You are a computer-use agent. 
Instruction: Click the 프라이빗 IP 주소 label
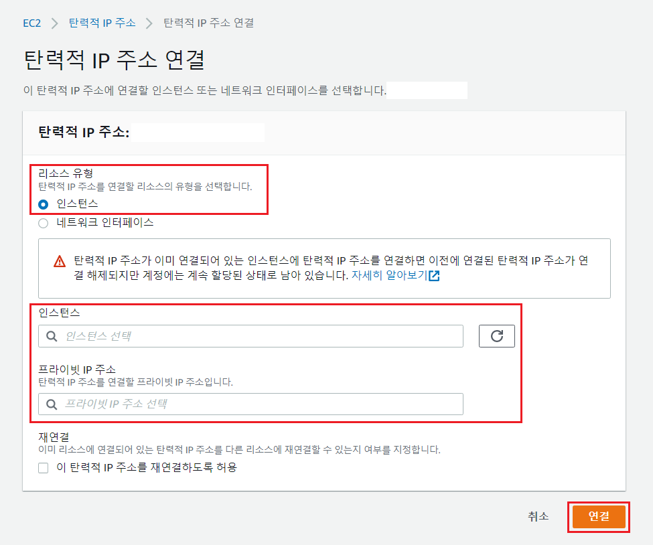(x=77, y=370)
